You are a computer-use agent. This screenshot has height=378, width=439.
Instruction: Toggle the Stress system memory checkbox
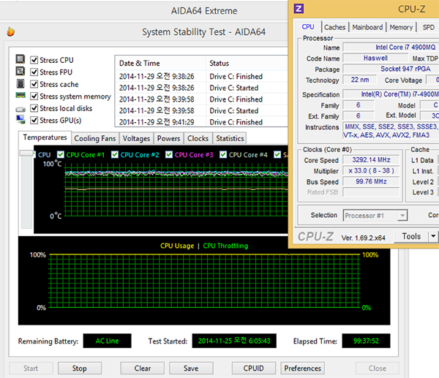click(x=34, y=97)
